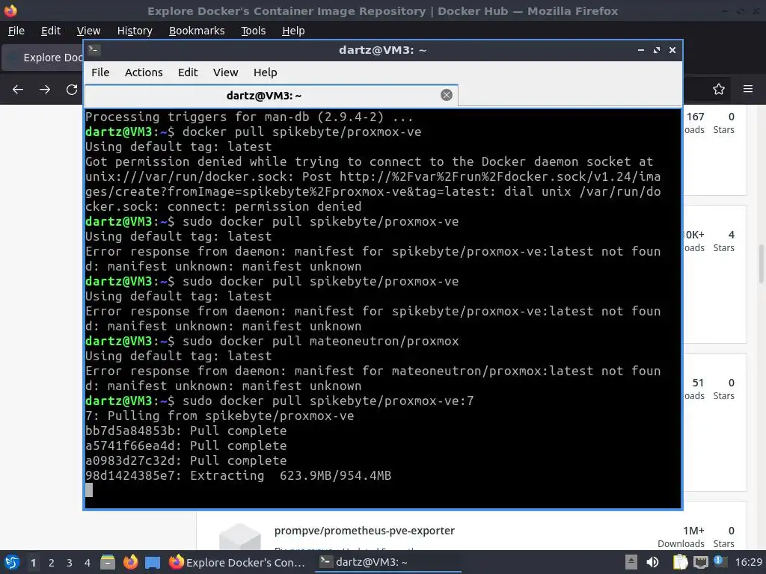The width and height of the screenshot is (766, 574).
Task: Click the prometheus-pve-exporter repository thumbnail
Action: click(x=240, y=537)
